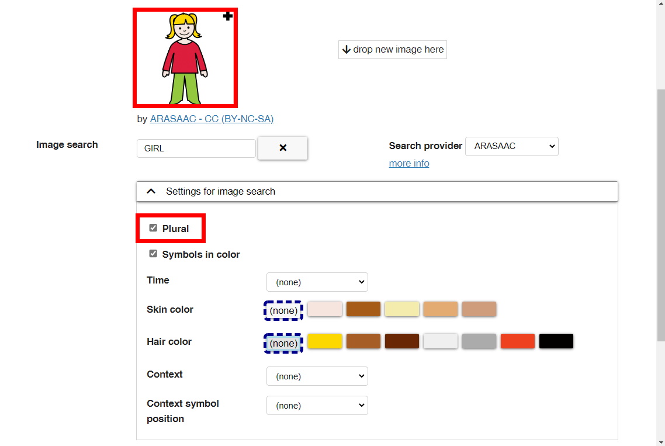Choose the light pink skin color swatch

tap(325, 309)
